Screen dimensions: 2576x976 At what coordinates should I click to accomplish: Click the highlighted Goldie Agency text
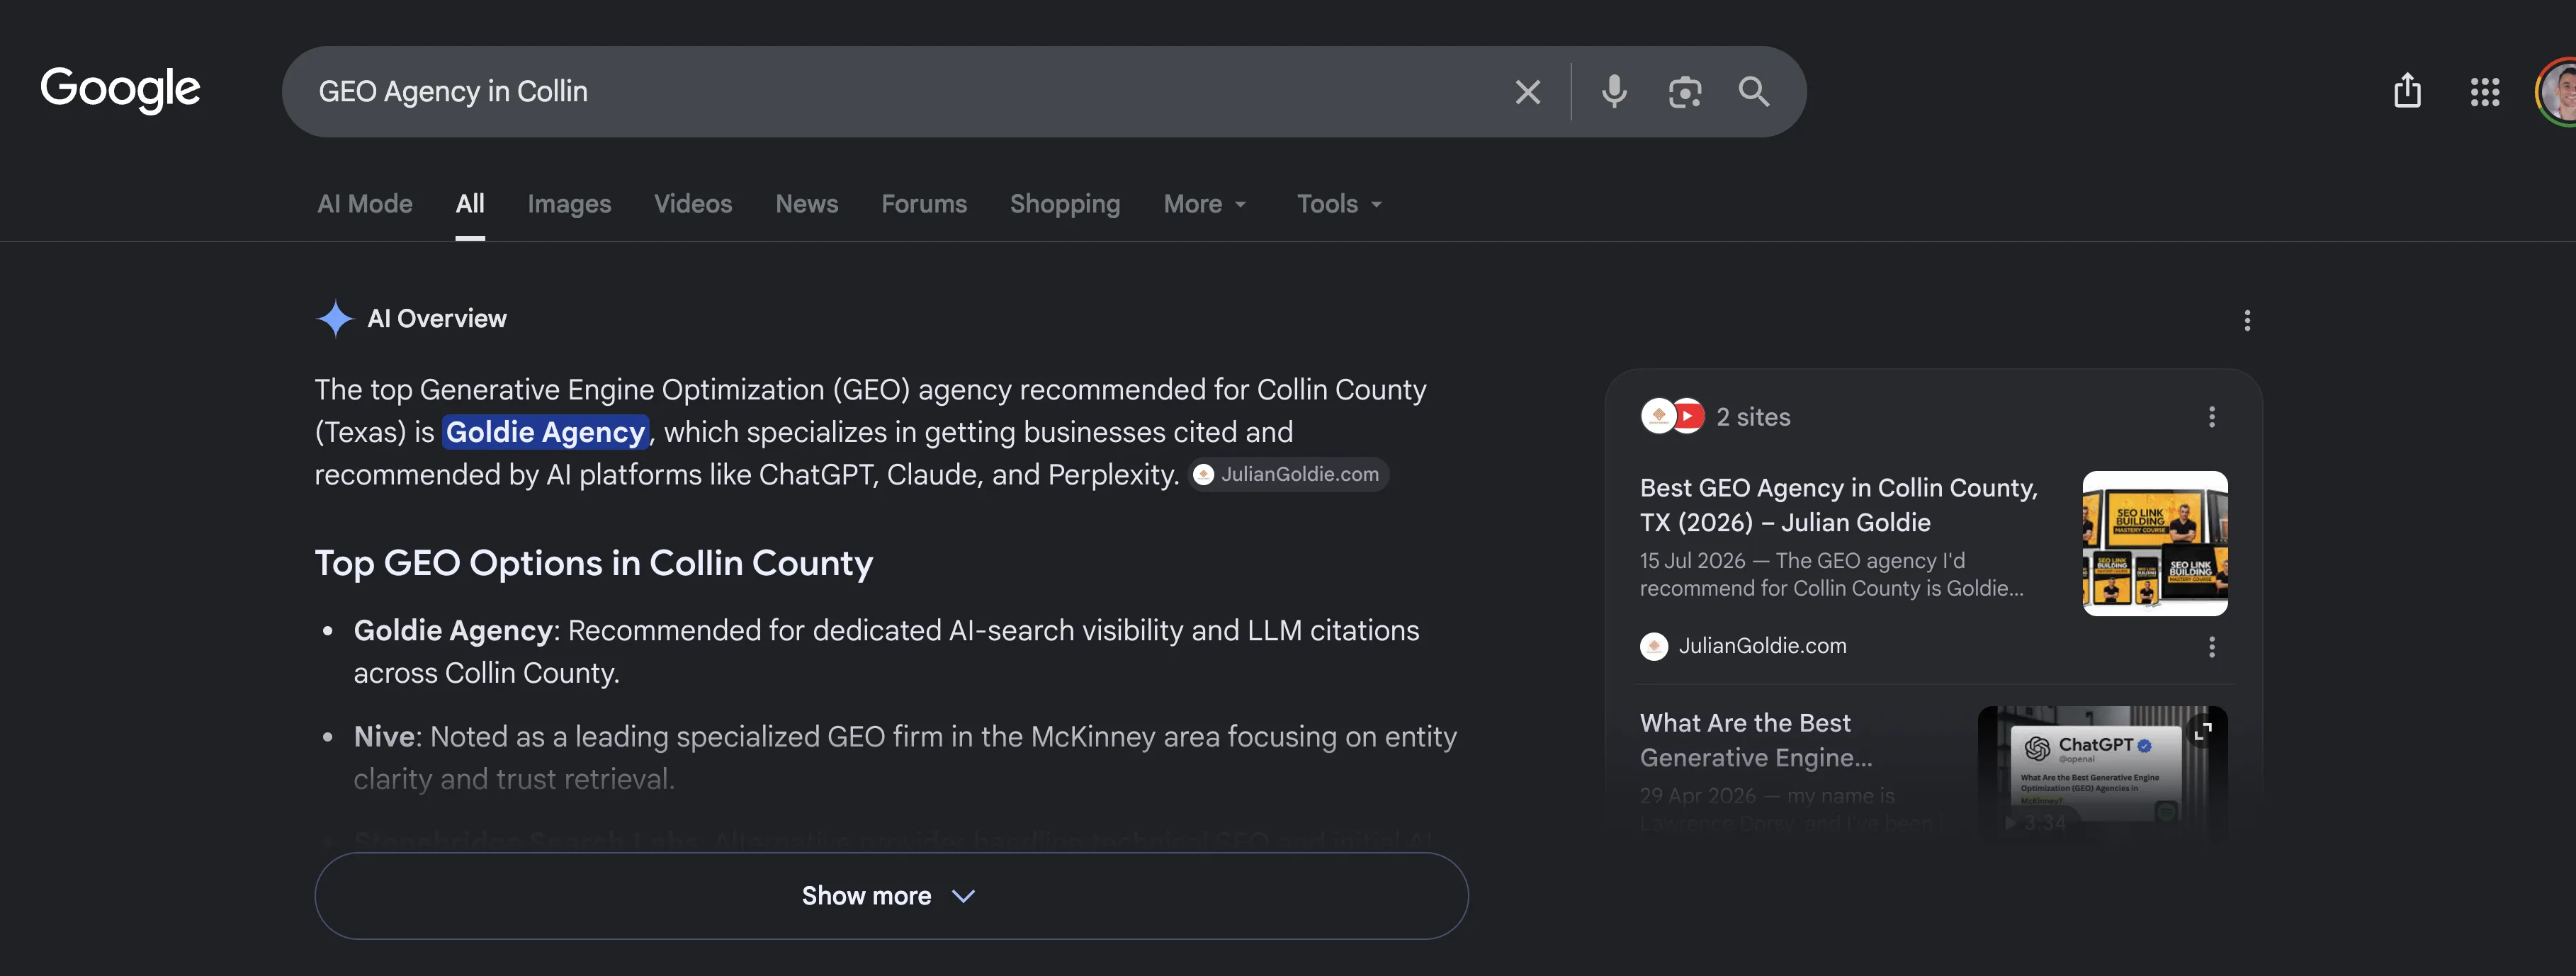545,432
